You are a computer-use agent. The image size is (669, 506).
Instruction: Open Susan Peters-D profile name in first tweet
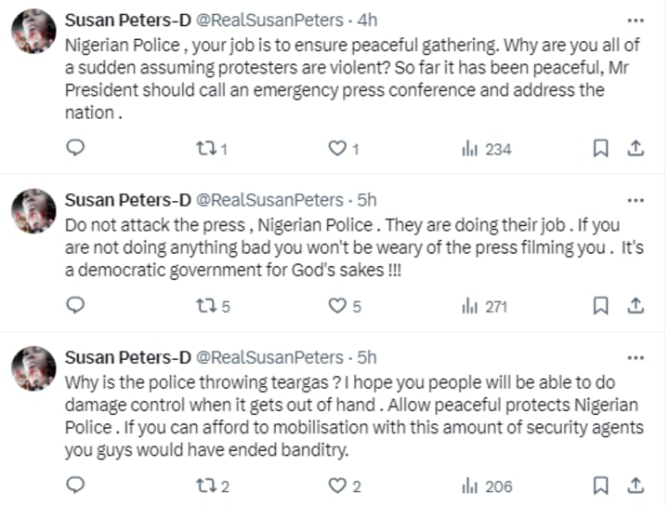click(127, 20)
